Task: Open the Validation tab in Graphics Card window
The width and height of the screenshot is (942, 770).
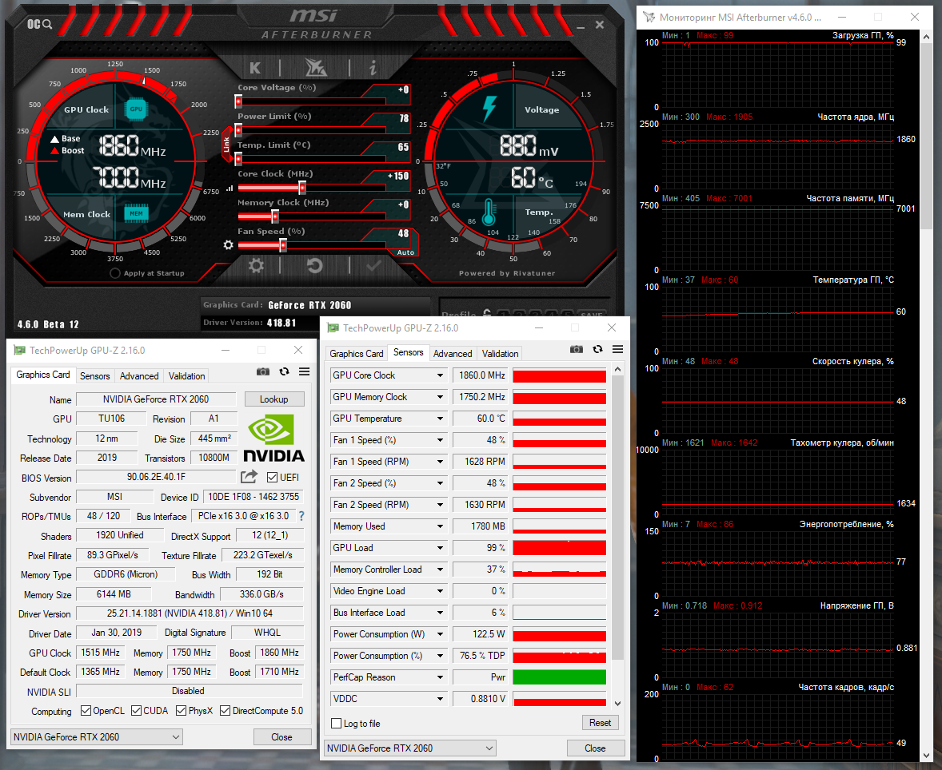Action: (x=187, y=375)
